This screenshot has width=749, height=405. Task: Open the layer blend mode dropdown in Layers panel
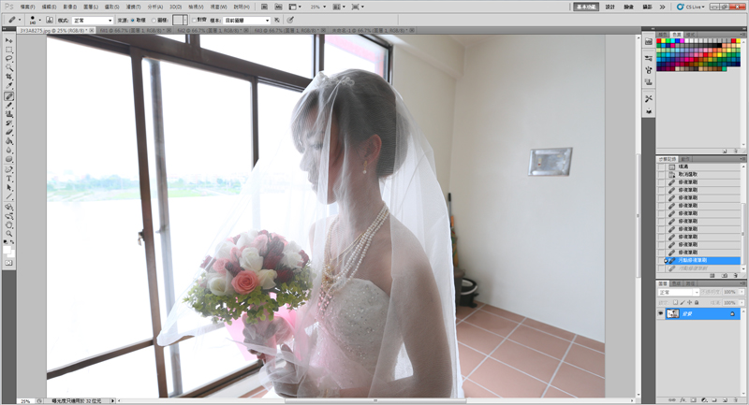[x=679, y=292]
